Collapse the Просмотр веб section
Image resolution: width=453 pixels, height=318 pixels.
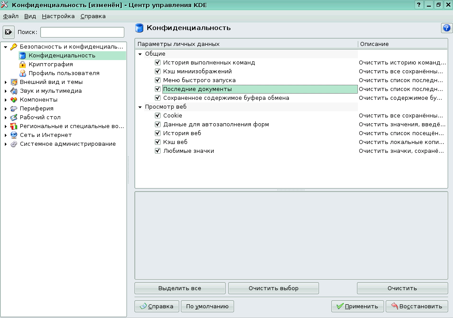140,106
